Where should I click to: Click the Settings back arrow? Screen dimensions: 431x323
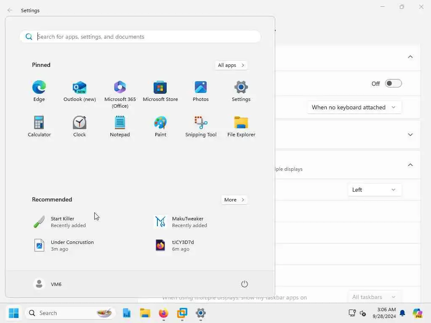[10, 10]
